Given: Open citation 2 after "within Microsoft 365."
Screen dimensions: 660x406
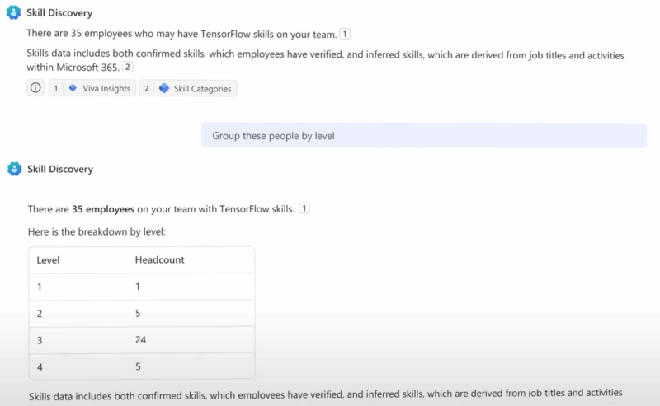Looking at the screenshot, I should pos(128,68).
